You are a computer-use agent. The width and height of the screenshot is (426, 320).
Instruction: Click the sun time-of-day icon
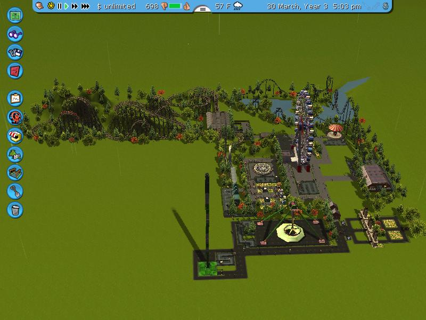(x=51, y=6)
